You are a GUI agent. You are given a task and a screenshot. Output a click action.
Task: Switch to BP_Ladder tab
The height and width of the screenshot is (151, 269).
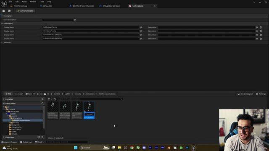click(x=47, y=6)
